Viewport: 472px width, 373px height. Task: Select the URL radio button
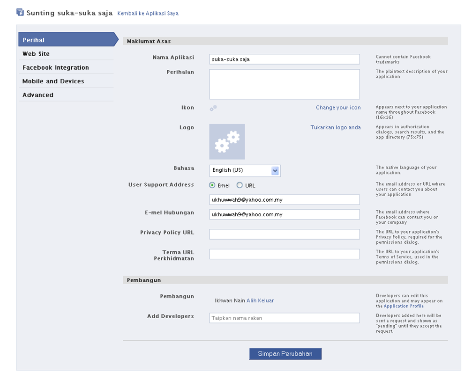click(x=240, y=185)
